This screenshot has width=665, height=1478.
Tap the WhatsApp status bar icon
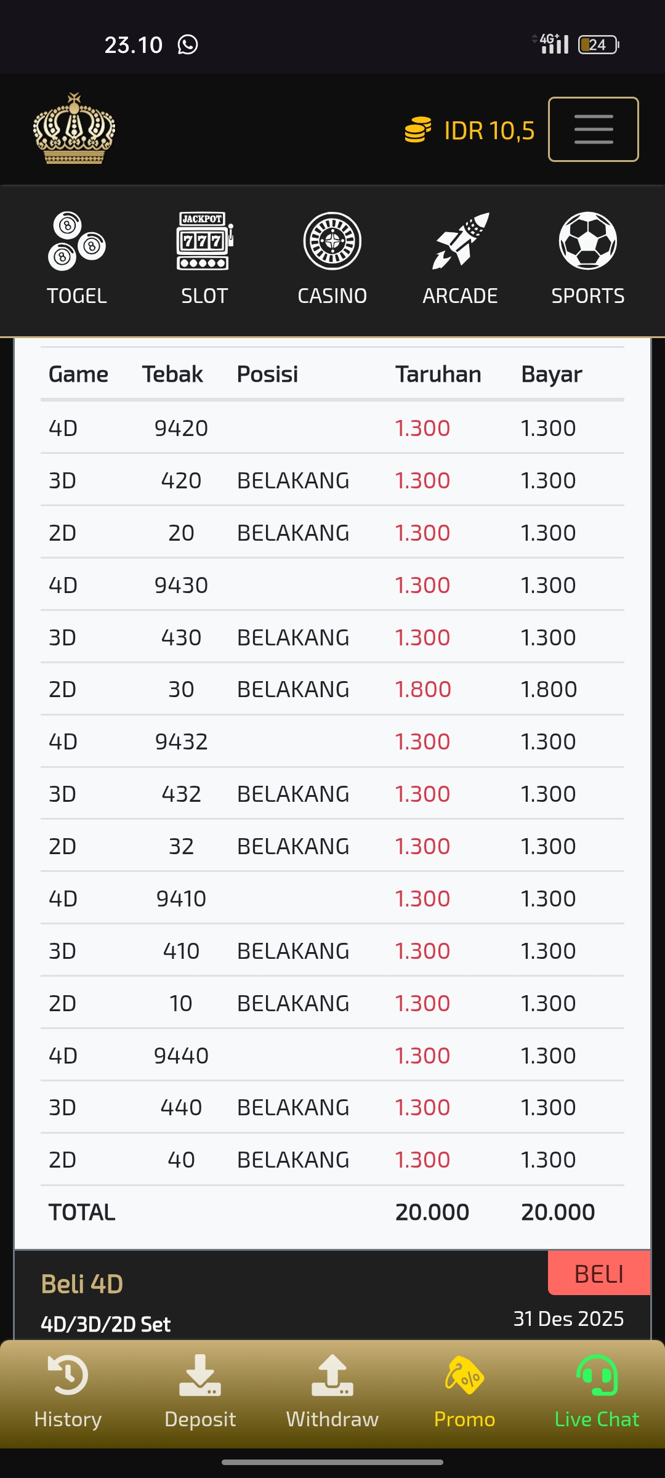pos(188,44)
